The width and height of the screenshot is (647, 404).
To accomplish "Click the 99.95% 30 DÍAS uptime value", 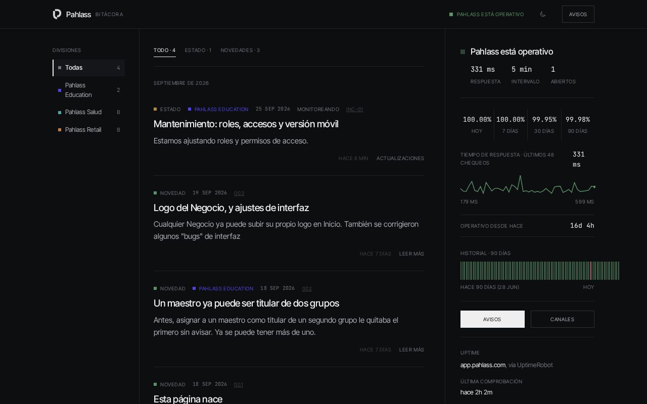I will 544,119.
